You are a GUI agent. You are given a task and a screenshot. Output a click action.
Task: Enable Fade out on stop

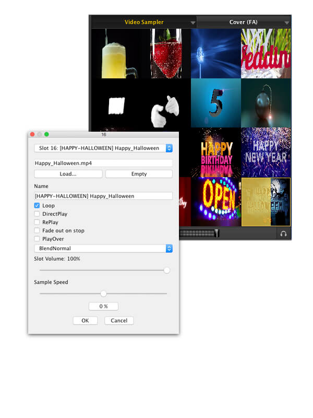point(37,230)
